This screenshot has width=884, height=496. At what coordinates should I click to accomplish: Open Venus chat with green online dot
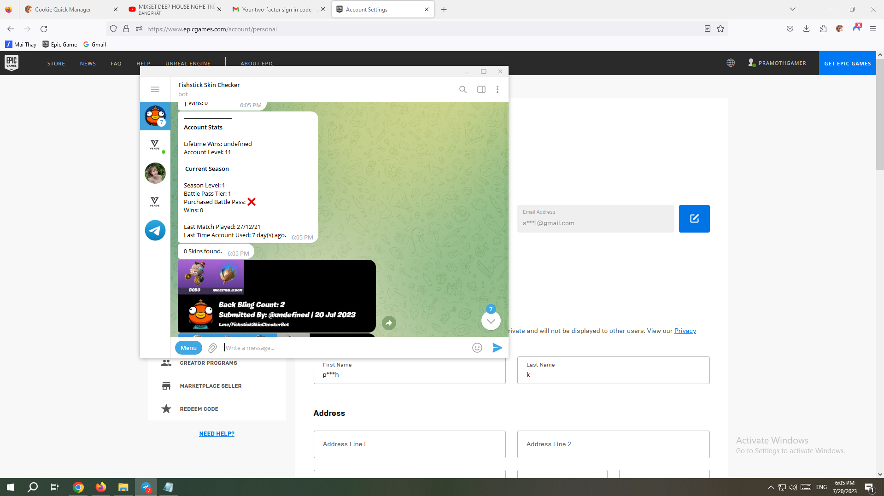(155, 145)
